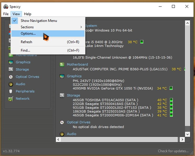Open Storage in navigation sidebar
This screenshot has height=156, width=195.
22,69
